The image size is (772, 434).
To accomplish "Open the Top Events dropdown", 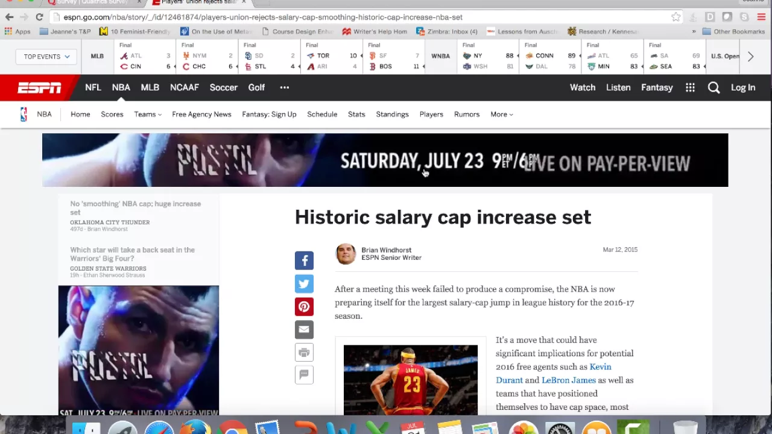I will coord(47,57).
